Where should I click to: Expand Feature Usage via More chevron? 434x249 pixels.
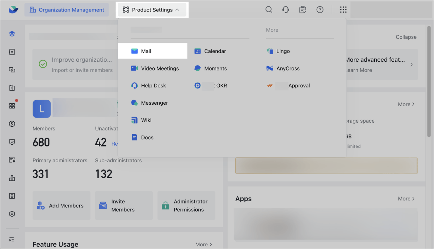[x=203, y=244]
